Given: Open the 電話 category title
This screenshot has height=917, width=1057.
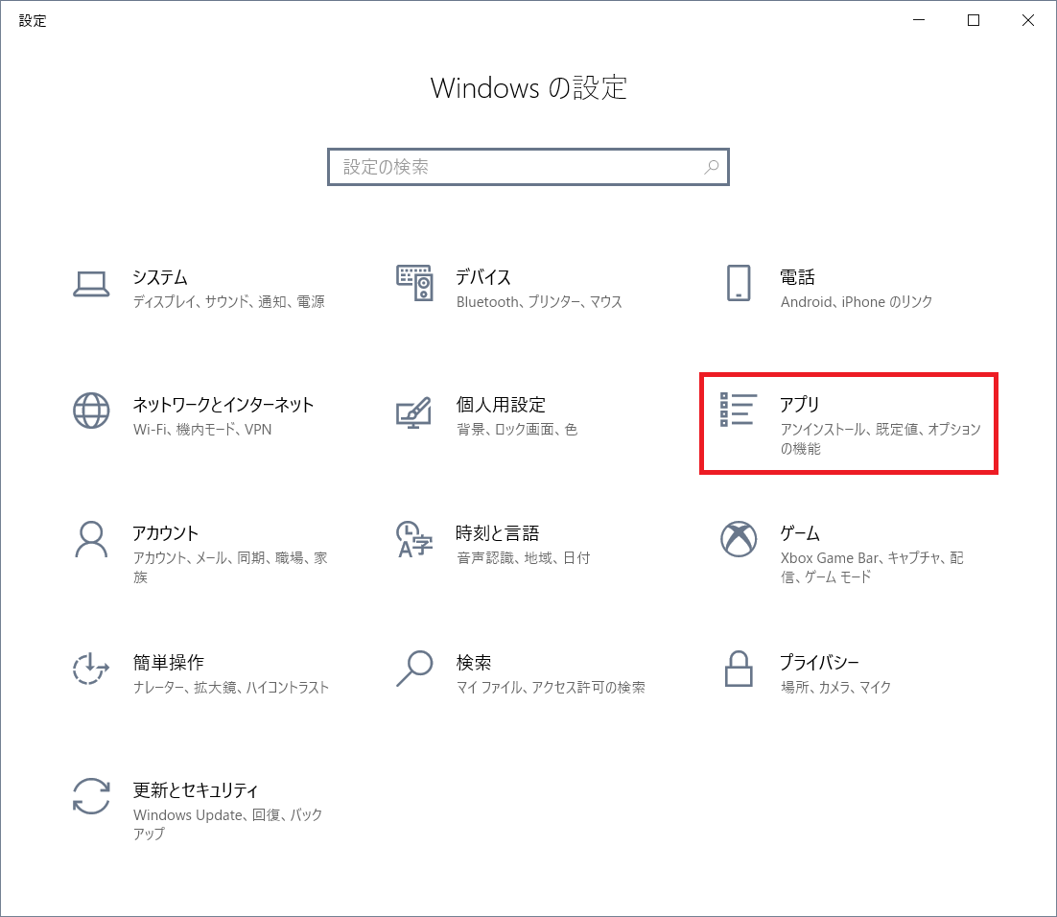Looking at the screenshot, I should click(797, 277).
